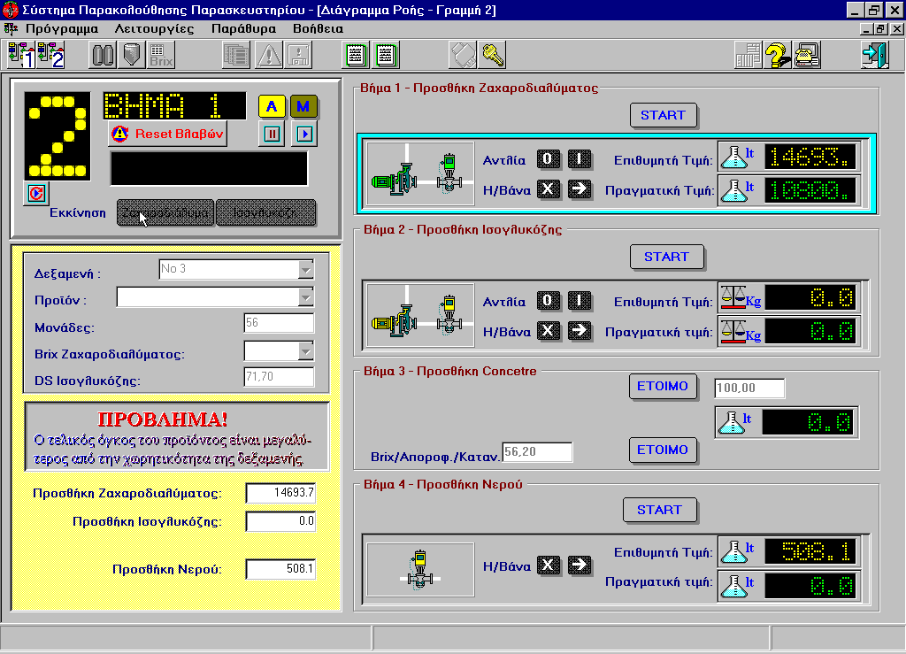Open Line 1 flow diagram toolbar icon
The height and width of the screenshot is (654, 906).
(19, 55)
